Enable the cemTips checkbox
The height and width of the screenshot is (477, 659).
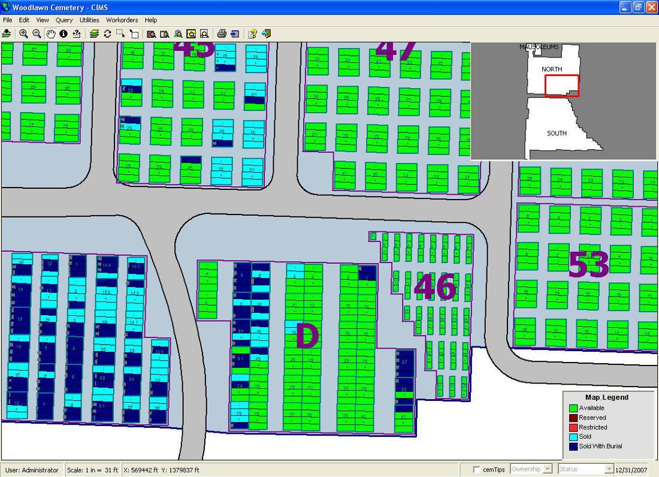click(476, 469)
